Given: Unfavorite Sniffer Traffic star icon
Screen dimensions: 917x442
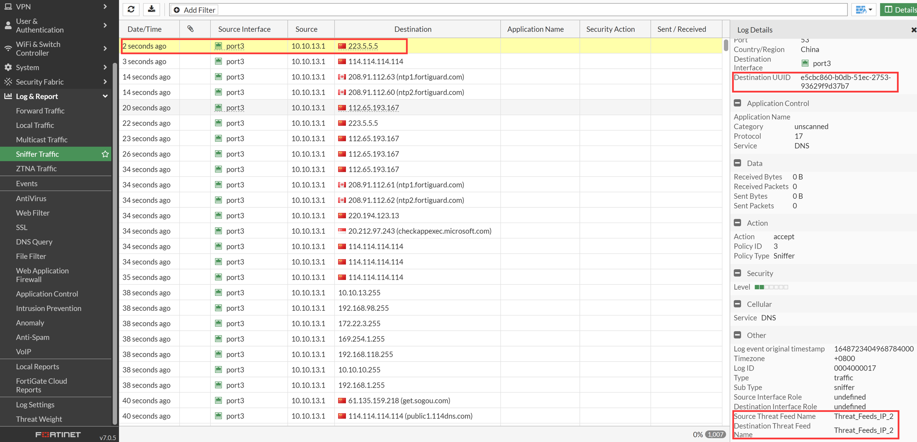Looking at the screenshot, I should click(105, 154).
